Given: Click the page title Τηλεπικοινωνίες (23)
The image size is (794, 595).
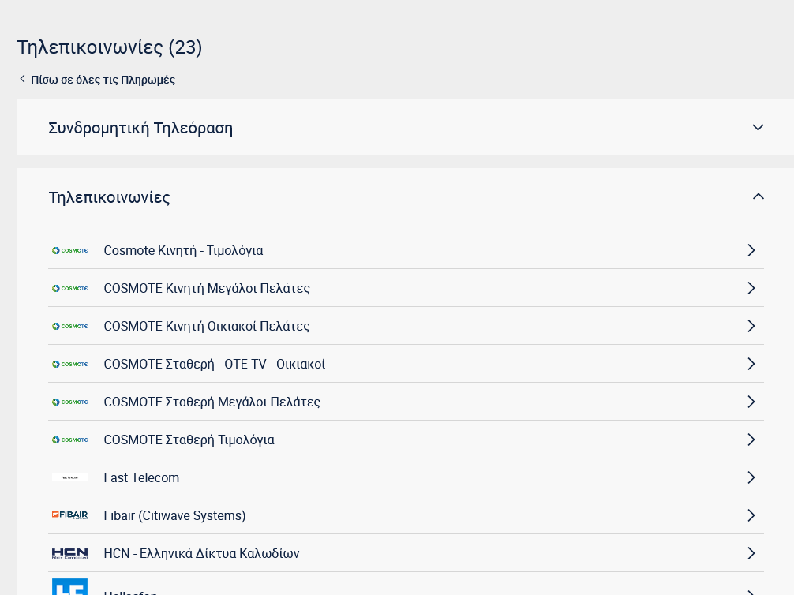Looking at the screenshot, I should click(110, 47).
